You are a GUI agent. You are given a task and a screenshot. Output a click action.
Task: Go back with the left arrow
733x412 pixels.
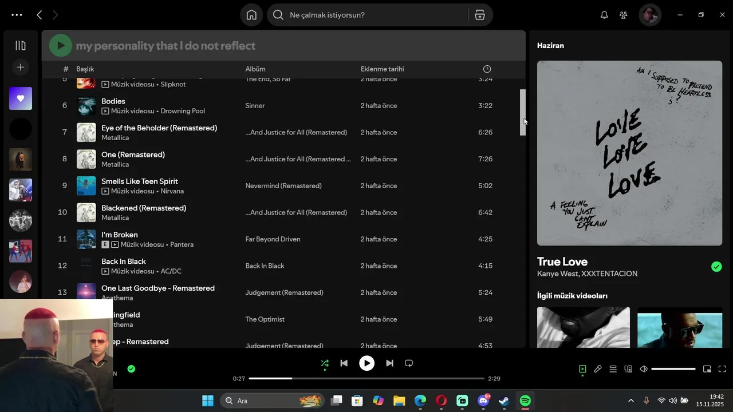point(39,15)
